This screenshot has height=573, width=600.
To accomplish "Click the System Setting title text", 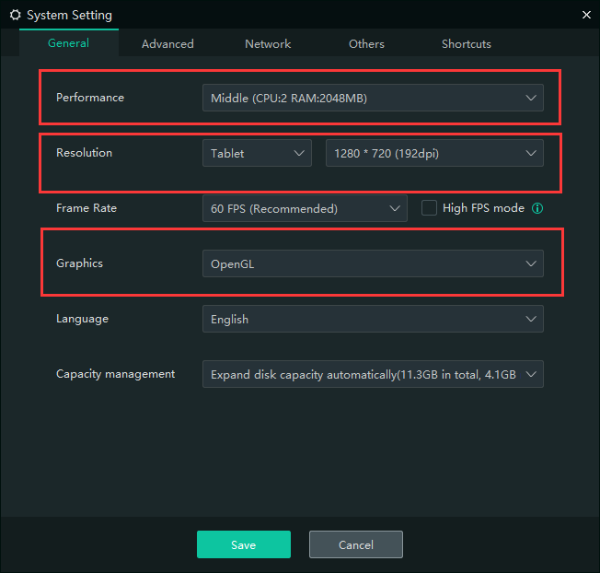I will pyautogui.click(x=69, y=15).
